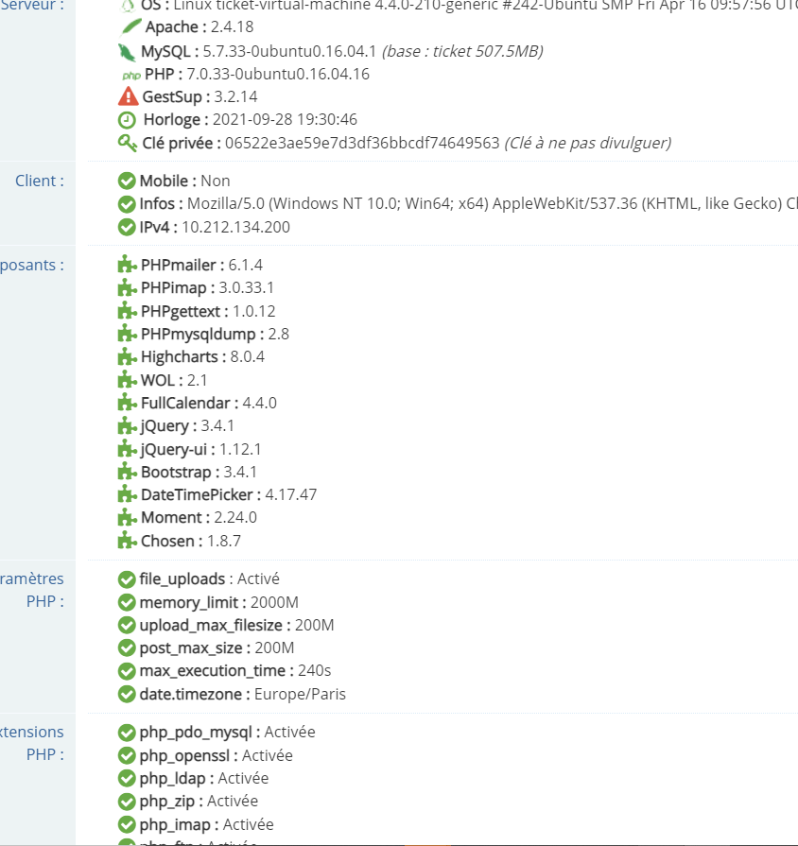The height and width of the screenshot is (846, 798).
Task: Click the puzzle icon beside DateTimePicker
Action: (x=127, y=494)
